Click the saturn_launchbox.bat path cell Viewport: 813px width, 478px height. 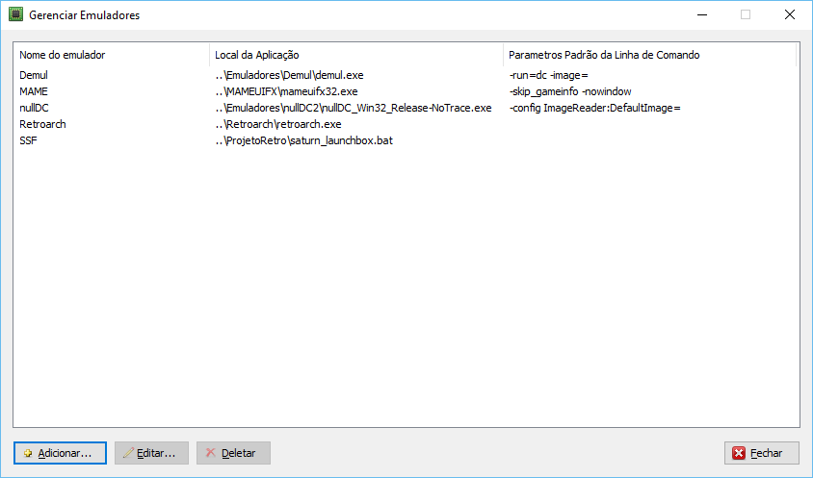[x=303, y=140]
